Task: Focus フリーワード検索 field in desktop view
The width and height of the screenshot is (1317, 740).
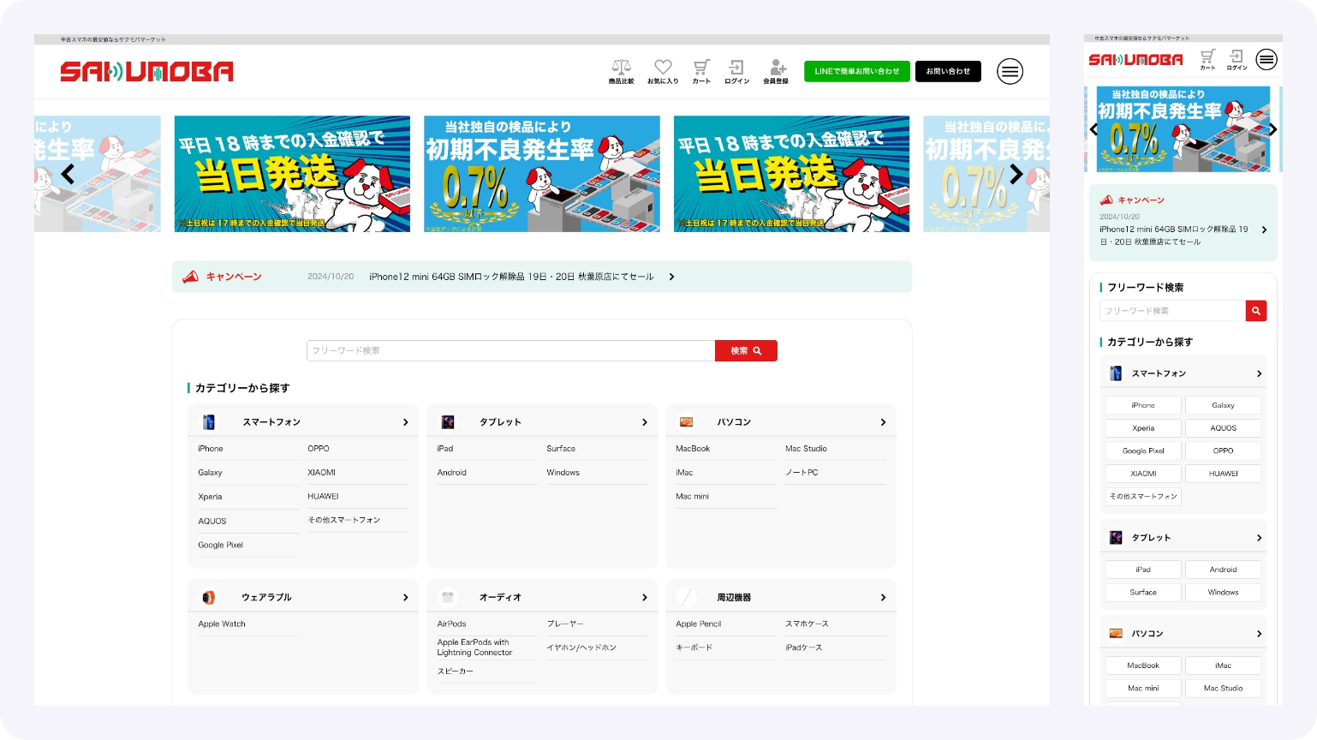Action: click(x=510, y=350)
